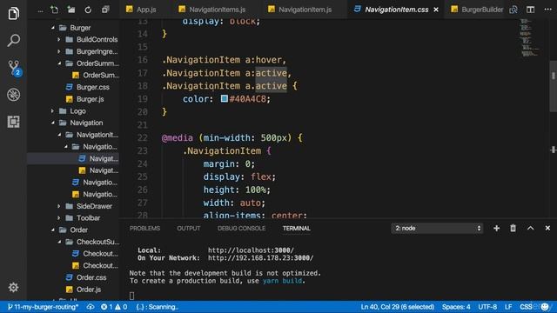The height and width of the screenshot is (313, 557).
Task: Click the smiley feedback icon
Action: 545,307
